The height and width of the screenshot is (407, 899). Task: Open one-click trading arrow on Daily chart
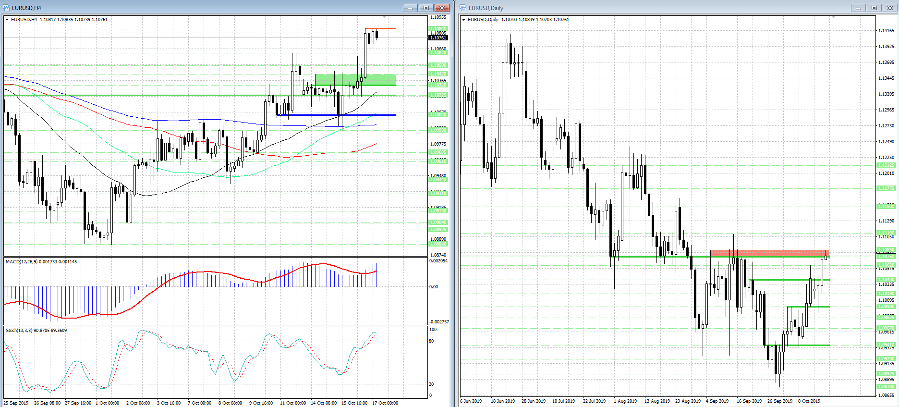click(463, 20)
